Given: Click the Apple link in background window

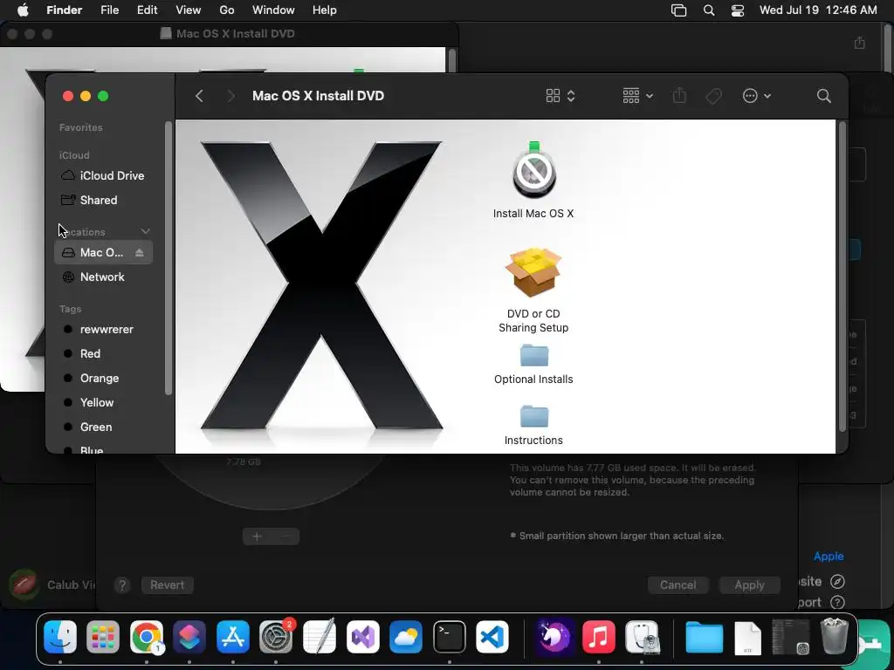Looking at the screenshot, I should click(829, 556).
